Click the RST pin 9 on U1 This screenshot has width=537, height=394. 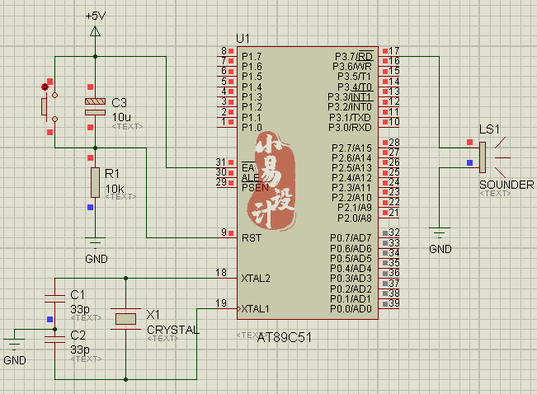(227, 237)
